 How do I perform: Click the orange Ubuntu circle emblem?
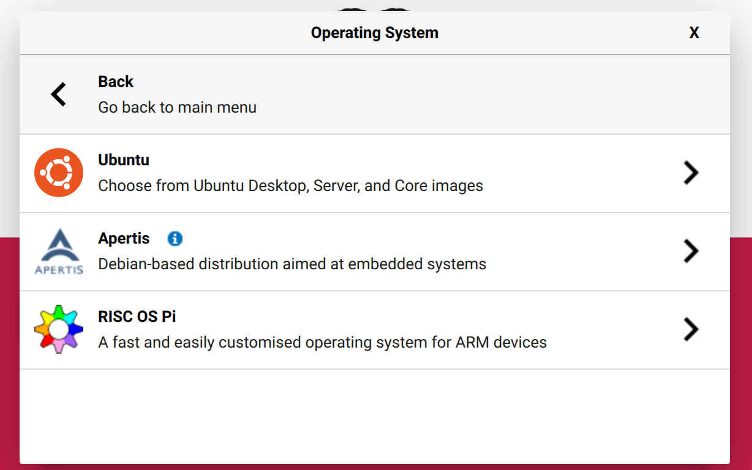tap(58, 172)
